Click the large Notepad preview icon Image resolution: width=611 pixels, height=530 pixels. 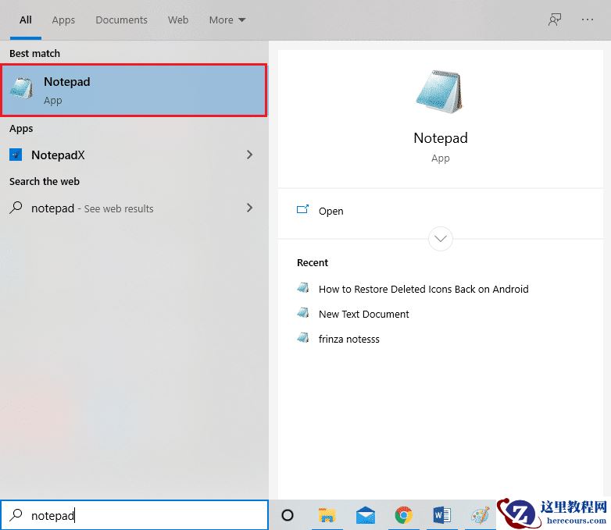click(440, 91)
